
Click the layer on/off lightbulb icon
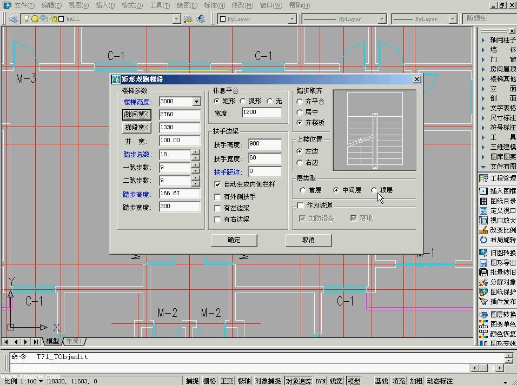(x=26, y=19)
